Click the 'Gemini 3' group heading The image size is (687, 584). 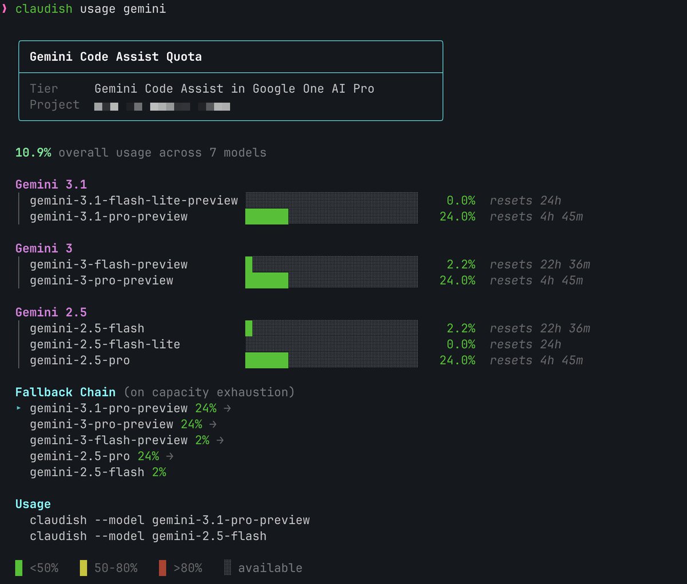pos(44,248)
